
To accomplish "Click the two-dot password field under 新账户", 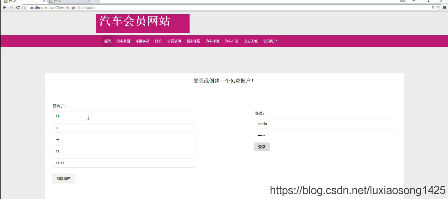I will pos(124,128).
